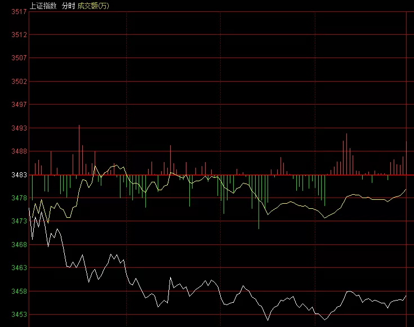Click the 成交额(万) turnover label
414x327 pixels.
93,6
